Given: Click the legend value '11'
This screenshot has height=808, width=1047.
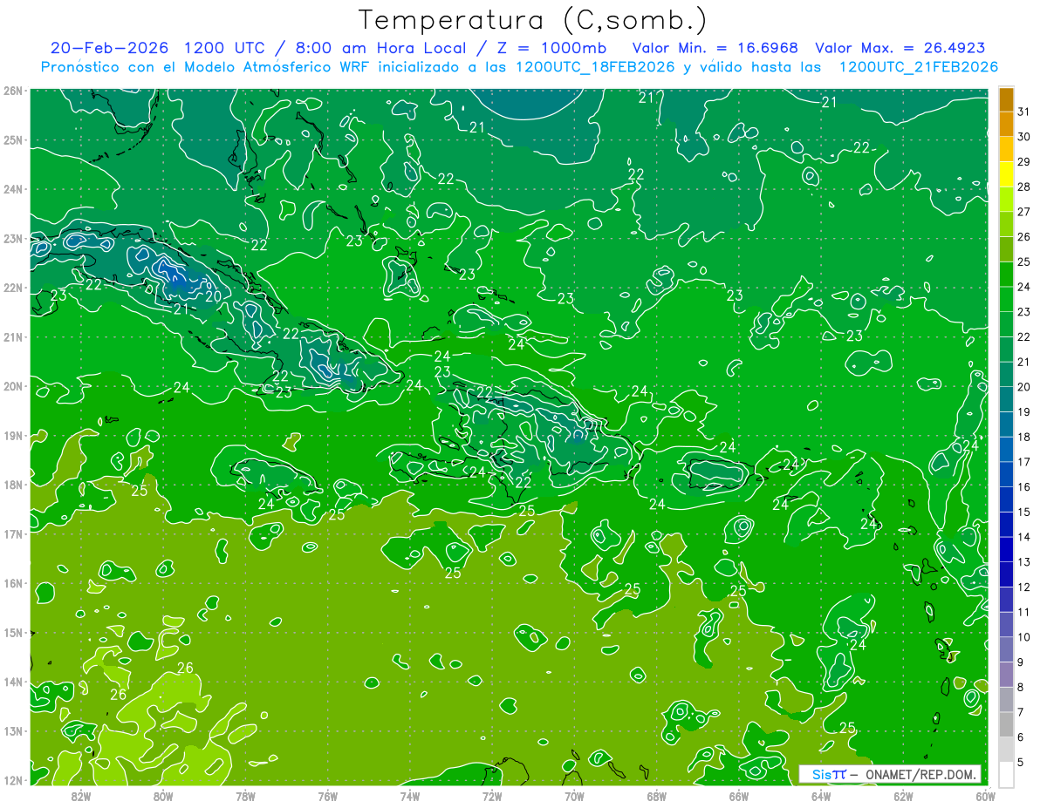Looking at the screenshot, I should tap(1023, 612).
